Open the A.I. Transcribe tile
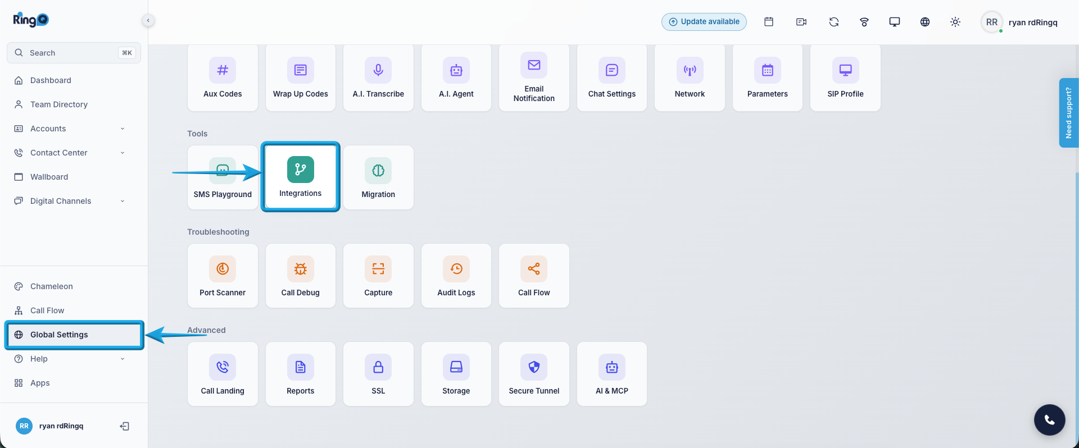 [378, 78]
